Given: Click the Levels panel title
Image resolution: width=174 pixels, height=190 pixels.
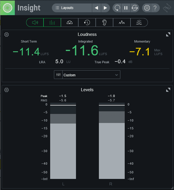Looking at the screenshot, I should click(x=87, y=90).
